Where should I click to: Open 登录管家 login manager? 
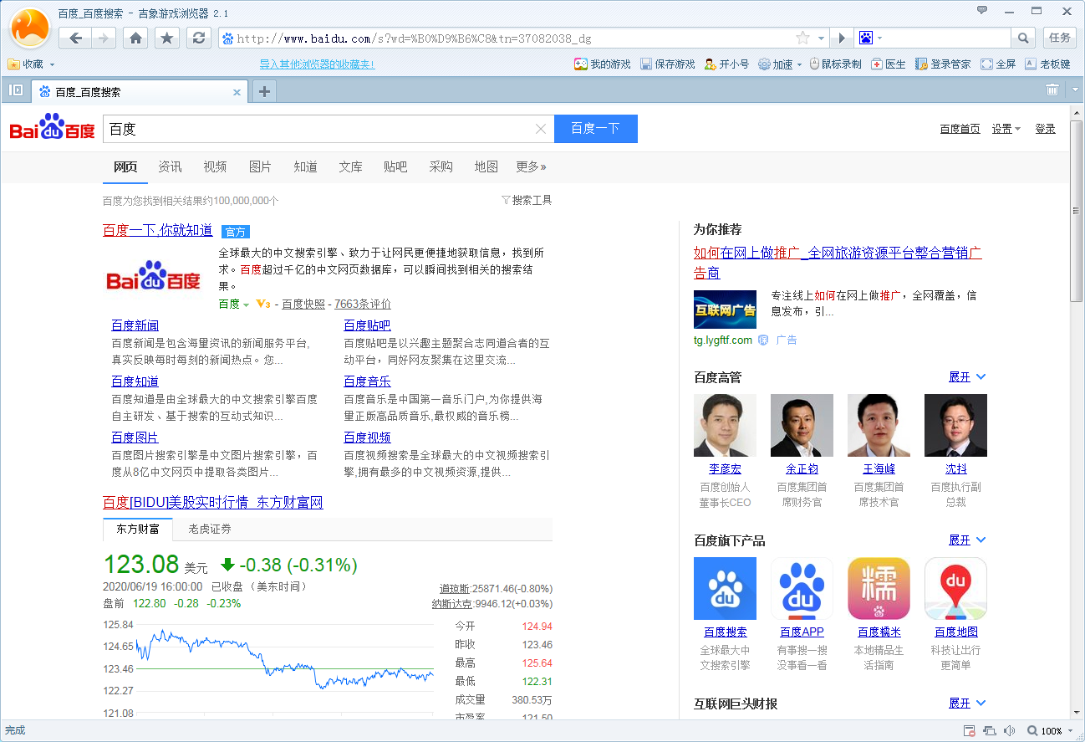tap(943, 64)
